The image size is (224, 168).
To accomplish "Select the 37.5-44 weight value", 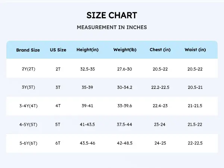I will click(x=125, y=125).
